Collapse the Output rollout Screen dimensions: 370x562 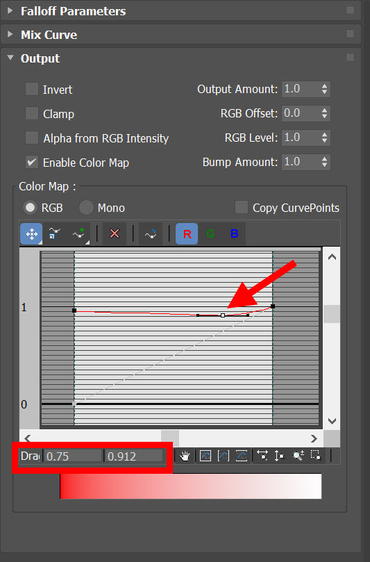10,58
